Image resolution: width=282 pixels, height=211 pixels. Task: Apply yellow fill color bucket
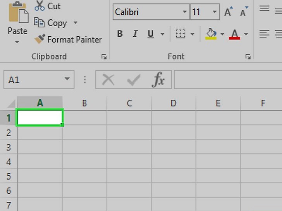211,34
